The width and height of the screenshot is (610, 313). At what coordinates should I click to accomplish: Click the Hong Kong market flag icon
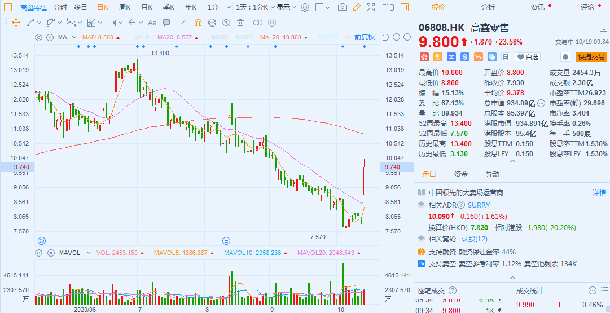(x=424, y=57)
